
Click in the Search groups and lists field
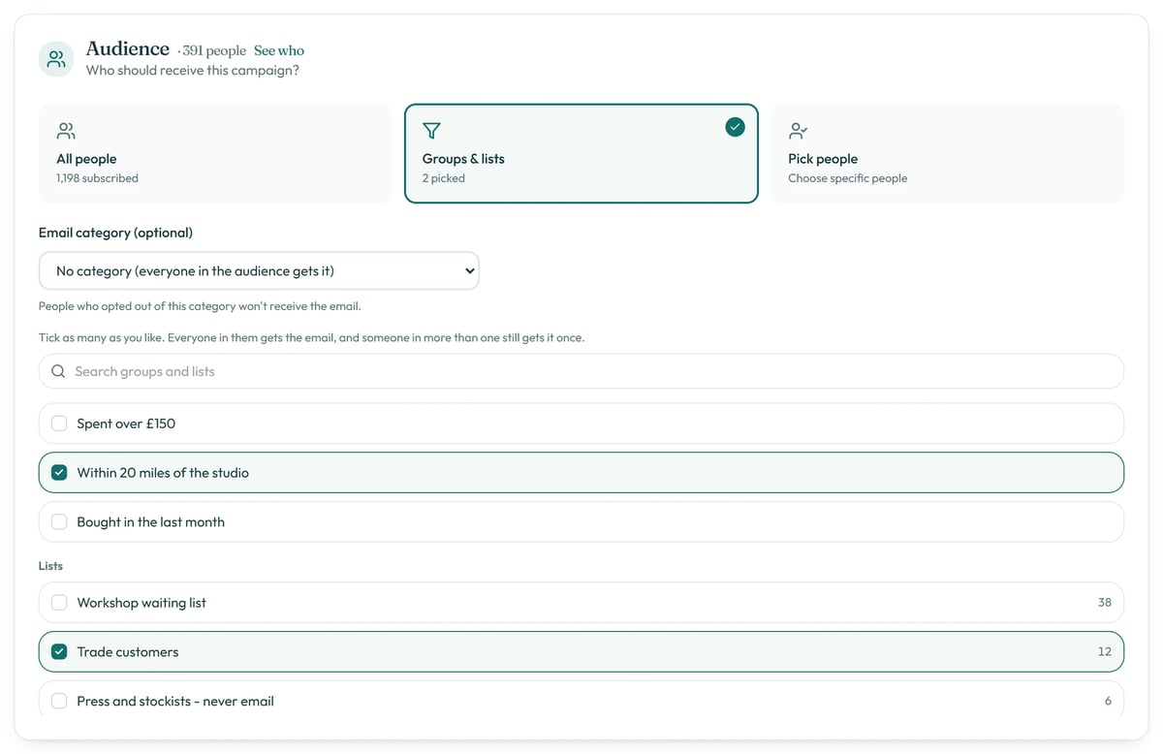581,371
